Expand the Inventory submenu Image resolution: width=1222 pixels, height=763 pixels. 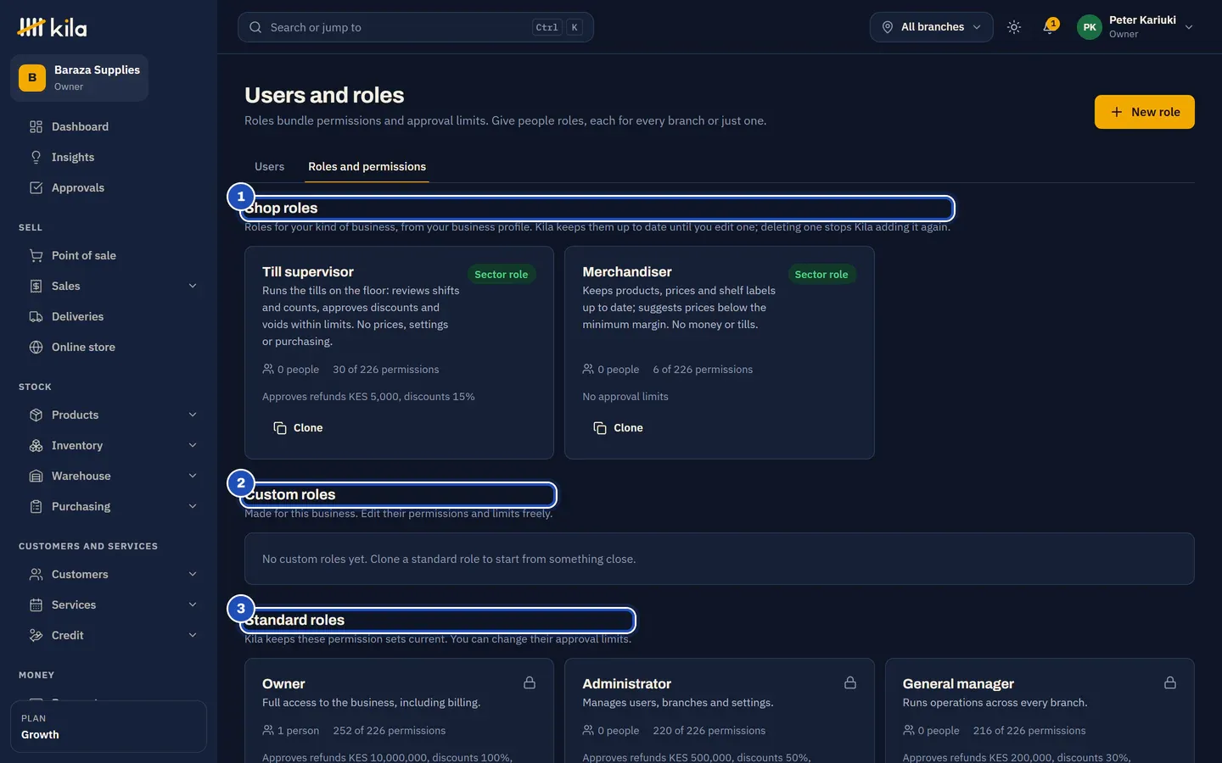193,445
